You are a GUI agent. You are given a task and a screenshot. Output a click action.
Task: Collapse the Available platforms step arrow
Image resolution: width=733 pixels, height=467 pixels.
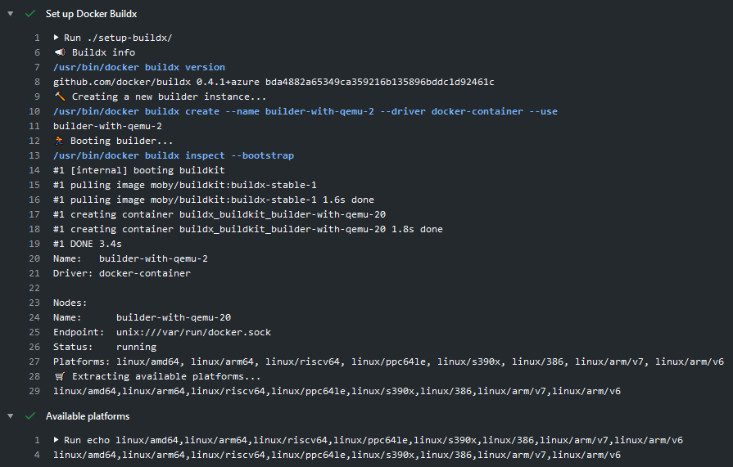(x=11, y=415)
